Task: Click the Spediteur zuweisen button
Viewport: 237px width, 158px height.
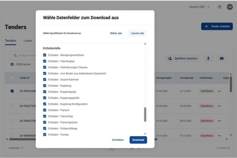Action: coord(182,58)
